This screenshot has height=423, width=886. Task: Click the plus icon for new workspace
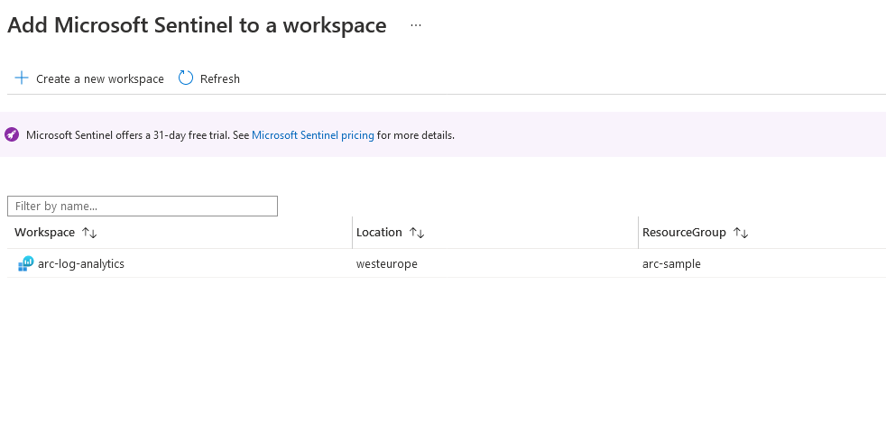(22, 78)
